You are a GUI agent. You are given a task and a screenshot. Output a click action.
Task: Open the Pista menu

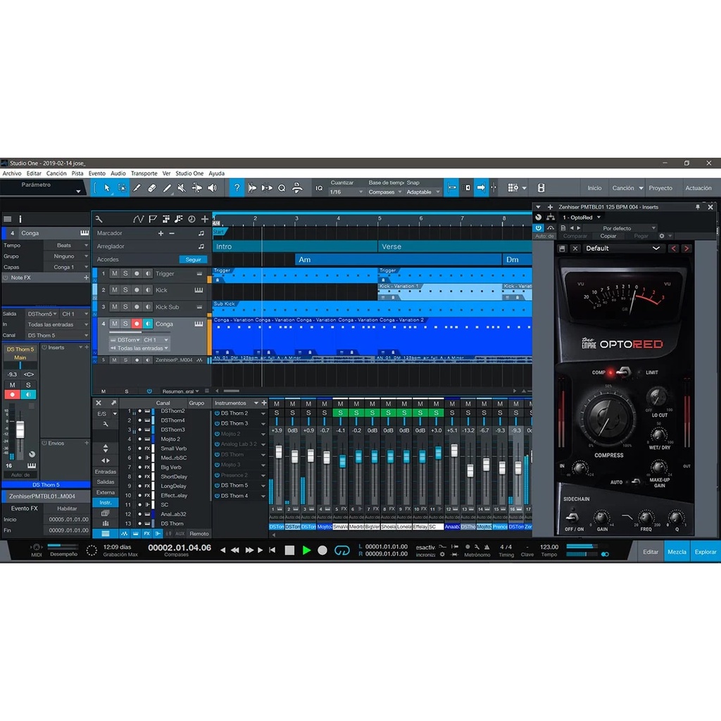coord(77,173)
